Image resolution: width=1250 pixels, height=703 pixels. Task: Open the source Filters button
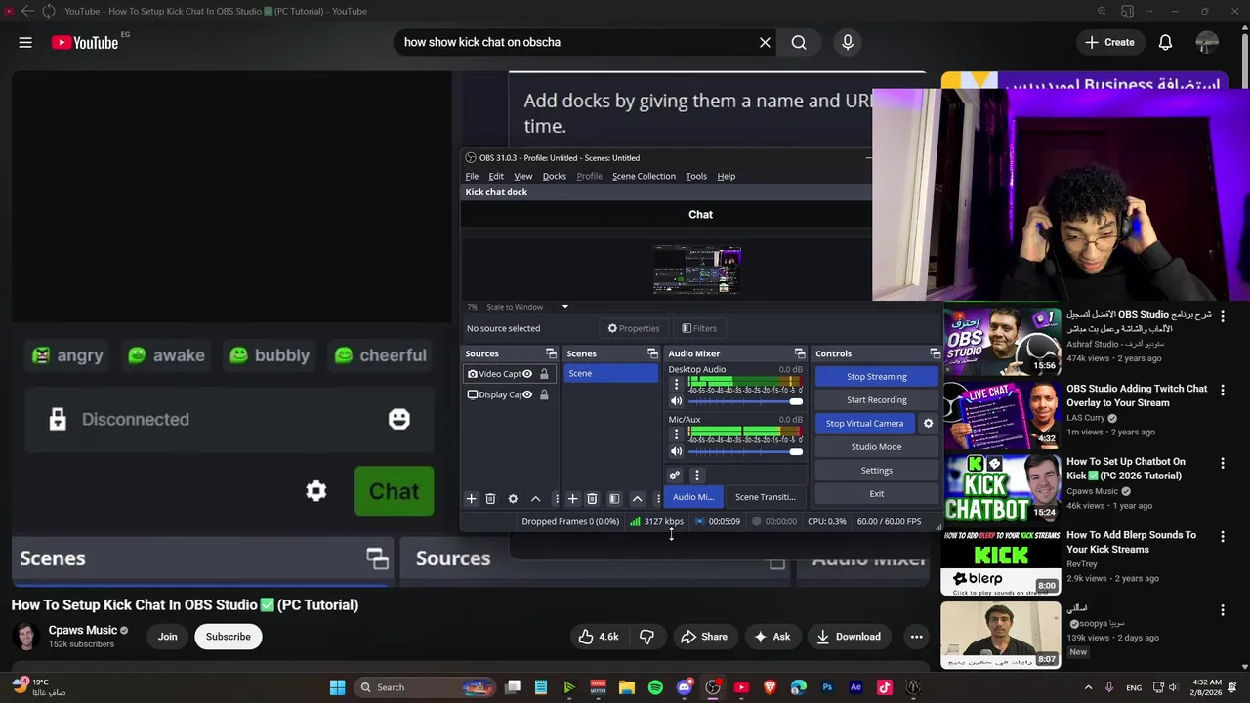click(699, 328)
